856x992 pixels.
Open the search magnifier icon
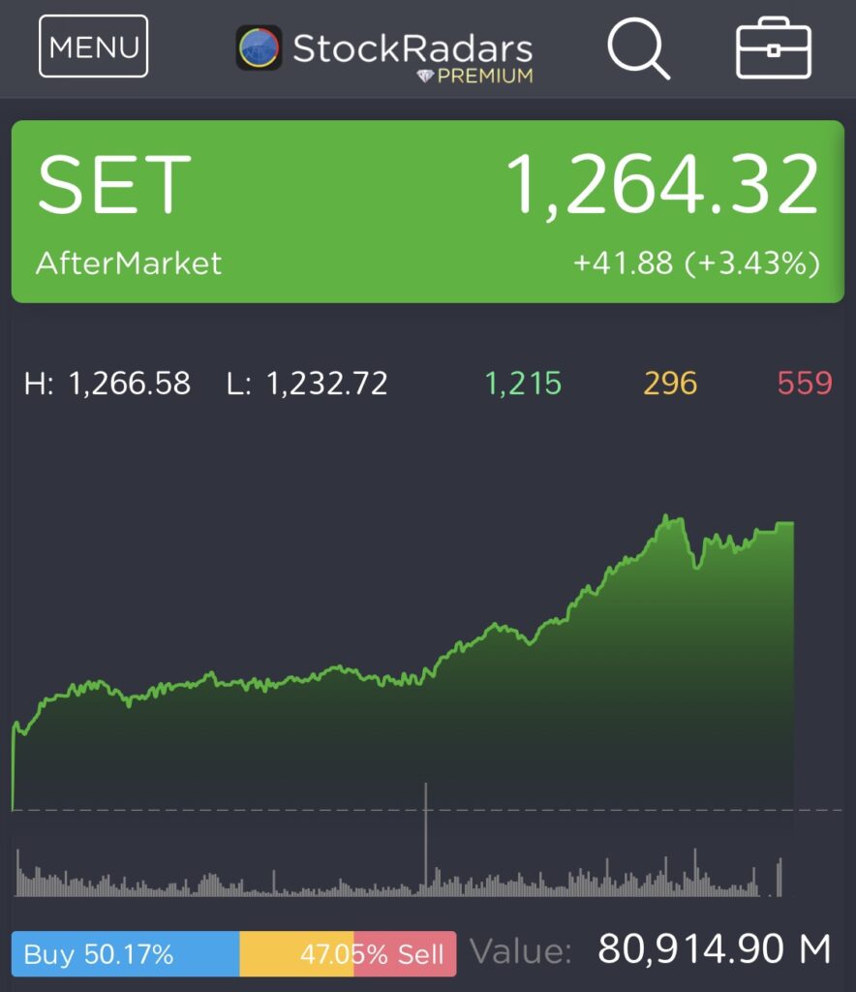click(638, 46)
